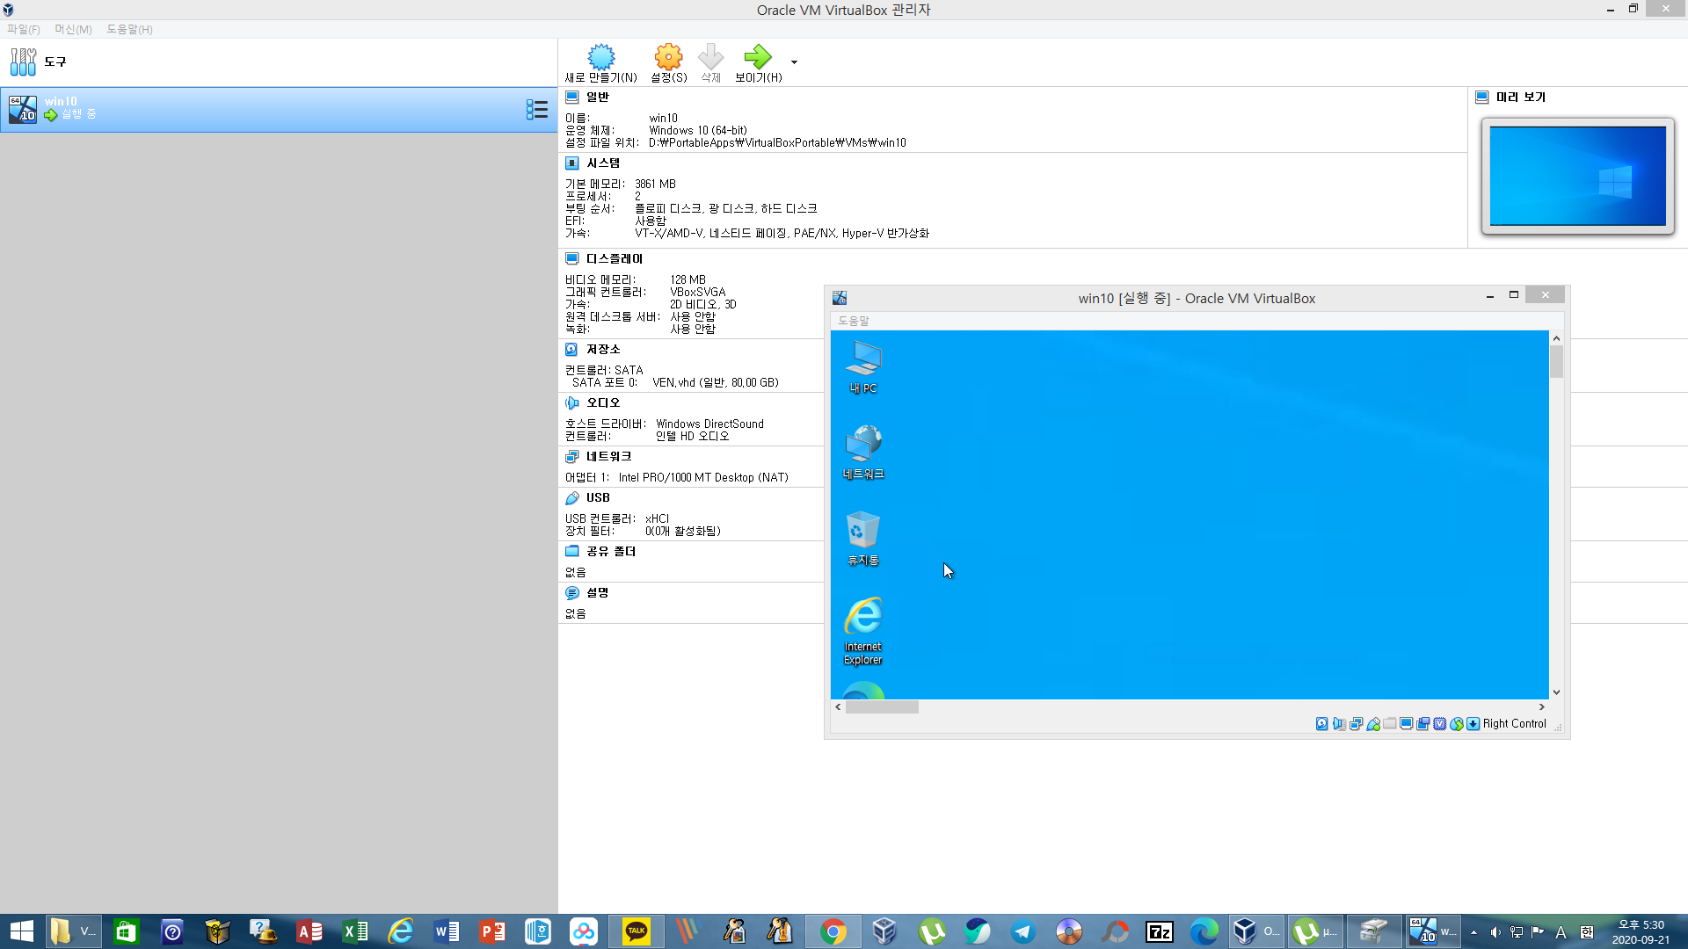Click shared folders indicator in VM status bar

point(1389,724)
